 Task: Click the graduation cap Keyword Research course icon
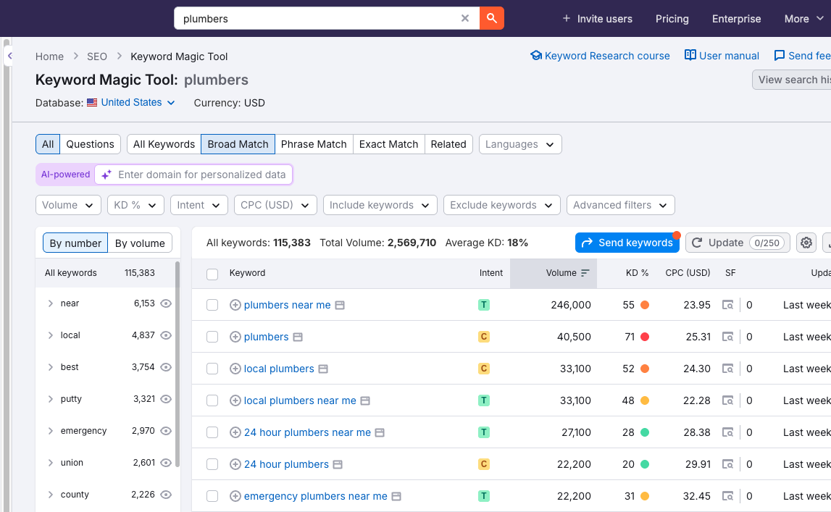pos(536,56)
